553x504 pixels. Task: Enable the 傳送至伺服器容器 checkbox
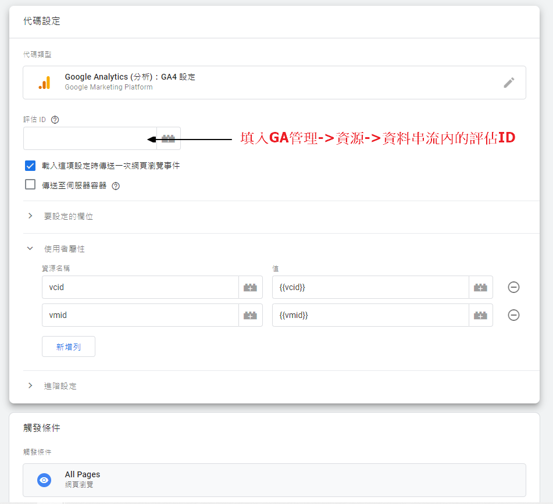tap(31, 185)
